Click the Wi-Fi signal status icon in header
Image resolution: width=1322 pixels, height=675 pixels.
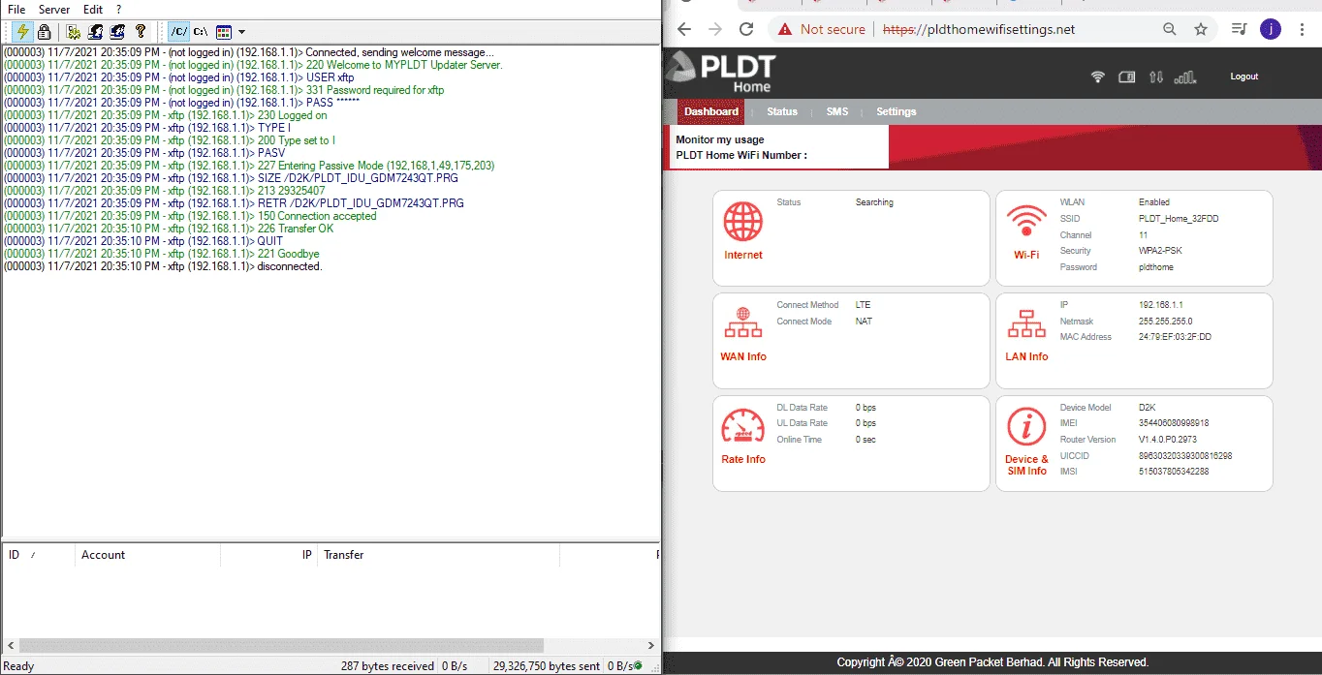coord(1098,77)
